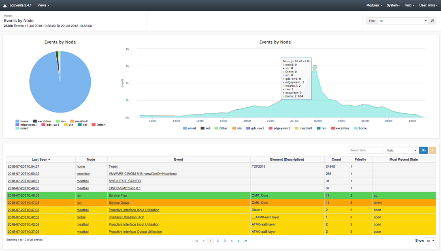Go to the last page of results
The height and width of the screenshot is (251, 441).
[x=245, y=241]
